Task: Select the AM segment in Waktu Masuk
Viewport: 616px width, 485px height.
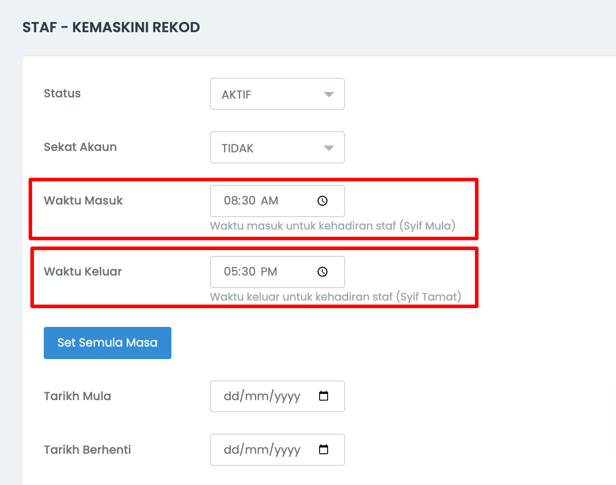Action: [270, 201]
